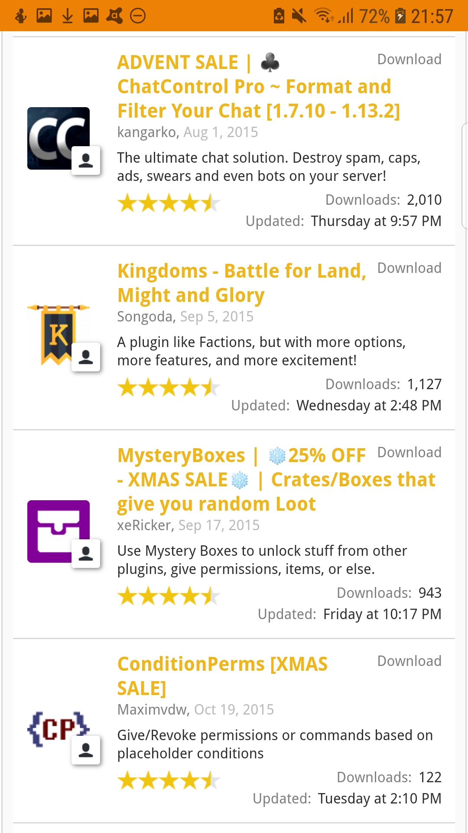468x833 pixels.
Task: View Songoda's author avatar badge
Action: click(x=86, y=357)
